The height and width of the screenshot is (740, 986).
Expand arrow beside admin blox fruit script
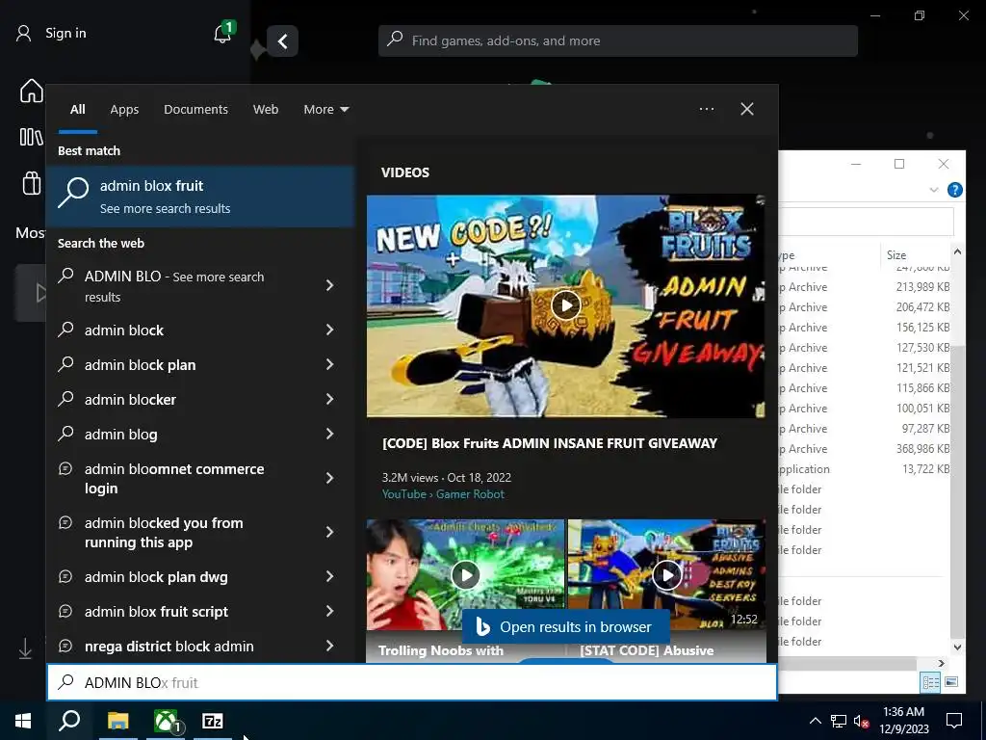[329, 611]
